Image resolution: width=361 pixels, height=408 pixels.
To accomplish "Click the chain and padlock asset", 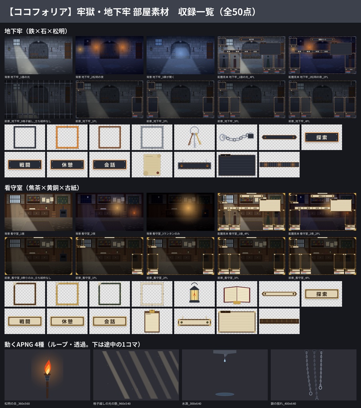I will click(x=237, y=137).
